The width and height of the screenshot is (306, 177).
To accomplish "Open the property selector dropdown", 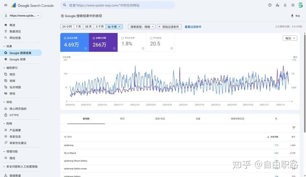I will [x=22, y=16].
